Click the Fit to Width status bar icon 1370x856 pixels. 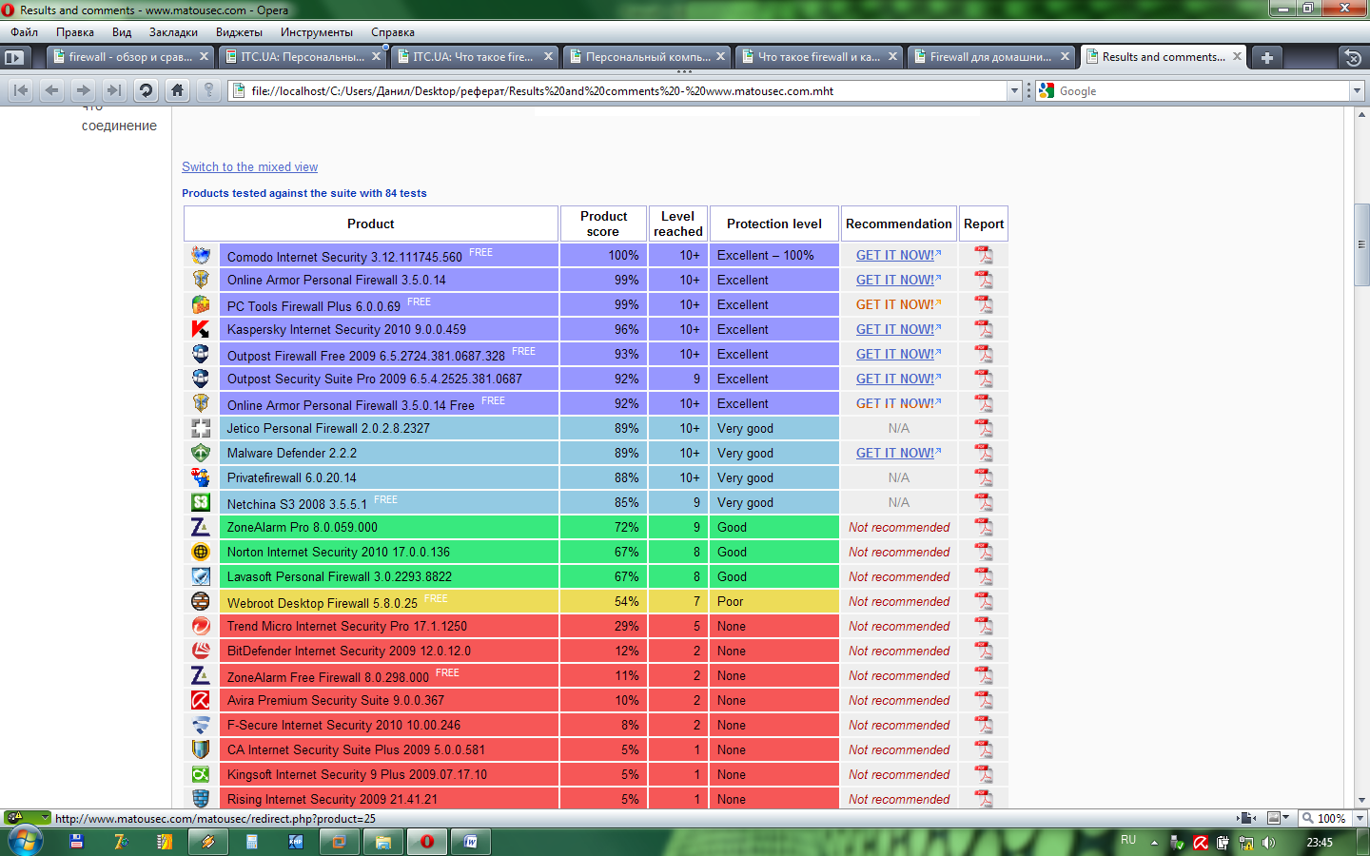coord(1244,818)
